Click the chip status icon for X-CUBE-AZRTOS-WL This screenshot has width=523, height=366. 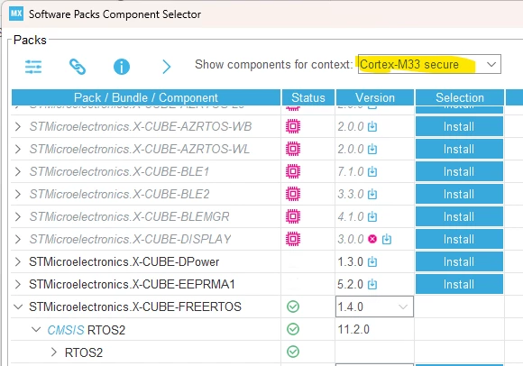pyautogui.click(x=293, y=149)
